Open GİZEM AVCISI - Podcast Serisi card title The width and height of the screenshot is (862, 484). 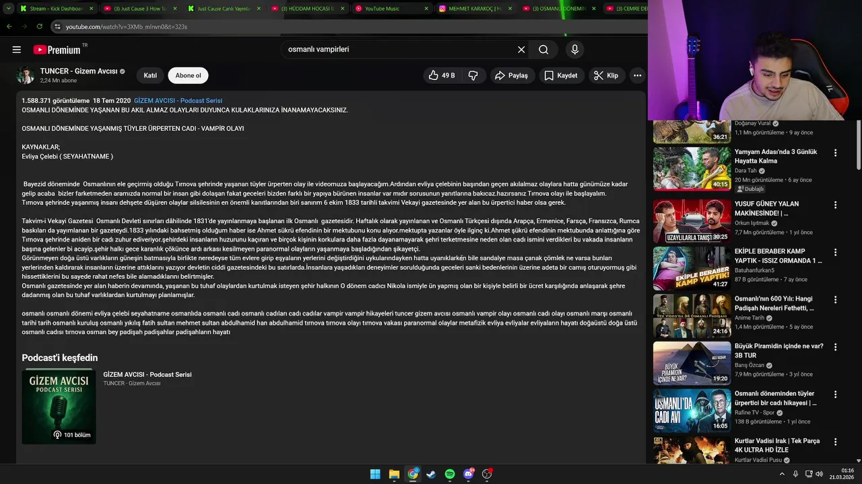pos(147,374)
